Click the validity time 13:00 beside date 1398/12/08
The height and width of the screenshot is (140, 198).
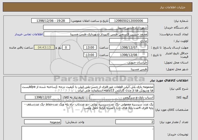click(90, 55)
